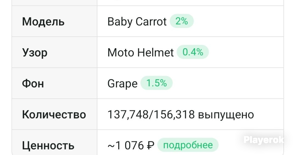Click the Модель row label
The image size is (295, 155).
[x=43, y=22]
